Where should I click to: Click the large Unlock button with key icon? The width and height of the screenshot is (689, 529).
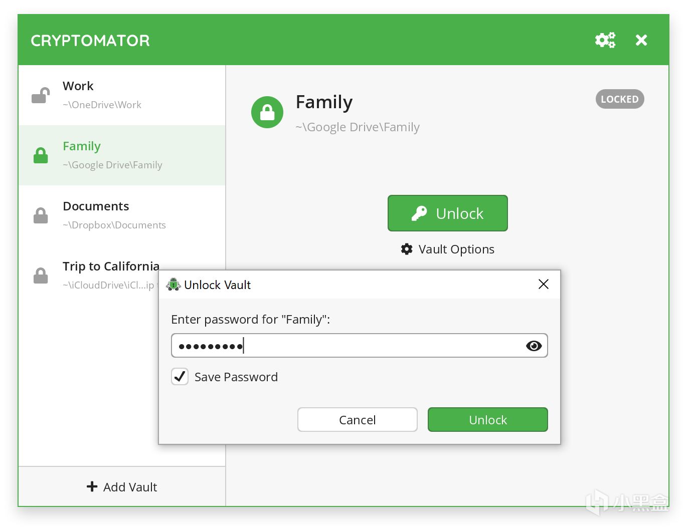pyautogui.click(x=447, y=213)
